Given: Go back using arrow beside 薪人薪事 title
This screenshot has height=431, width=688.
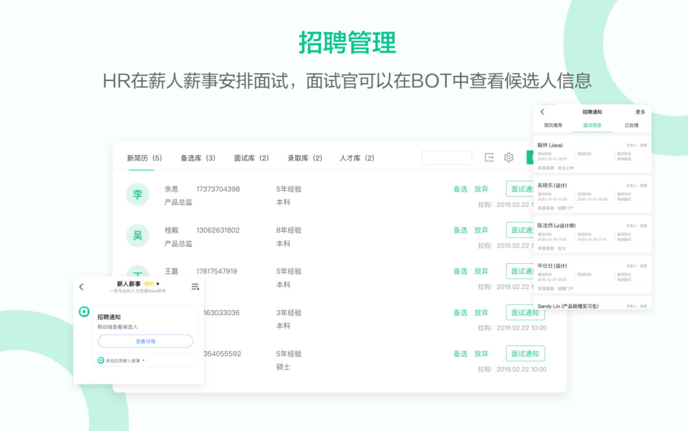Looking at the screenshot, I should [x=82, y=287].
